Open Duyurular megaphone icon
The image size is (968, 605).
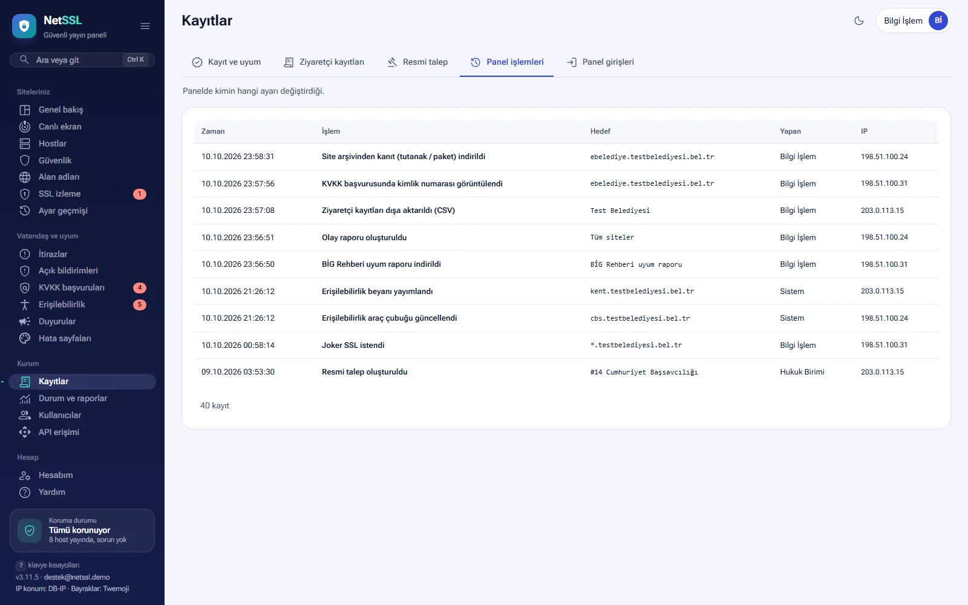(x=25, y=321)
